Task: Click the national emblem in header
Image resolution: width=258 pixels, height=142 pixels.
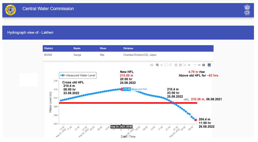Action: click(x=247, y=10)
